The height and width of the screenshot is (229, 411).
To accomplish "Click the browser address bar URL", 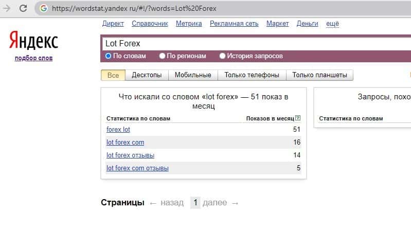I will (134, 9).
